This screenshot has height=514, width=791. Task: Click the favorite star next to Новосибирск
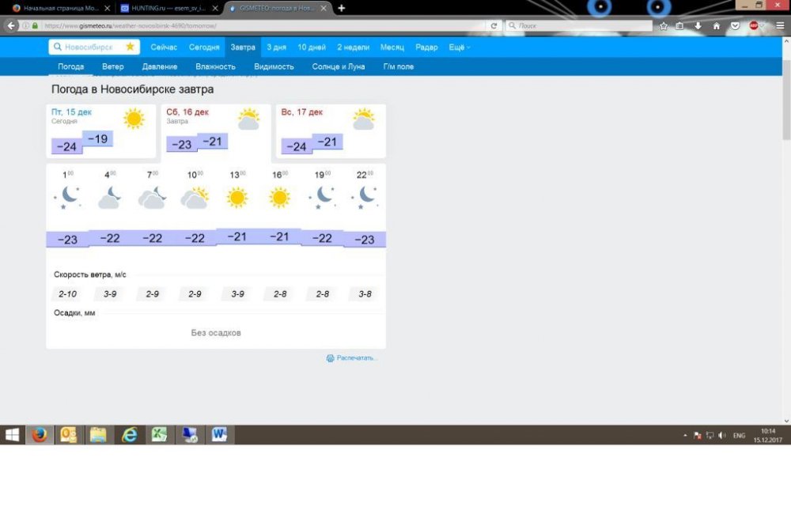130,47
